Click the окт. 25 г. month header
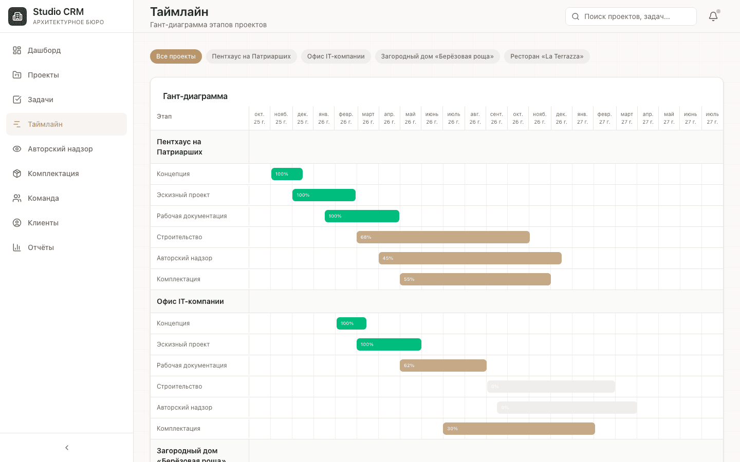The height and width of the screenshot is (462, 740). click(260, 118)
